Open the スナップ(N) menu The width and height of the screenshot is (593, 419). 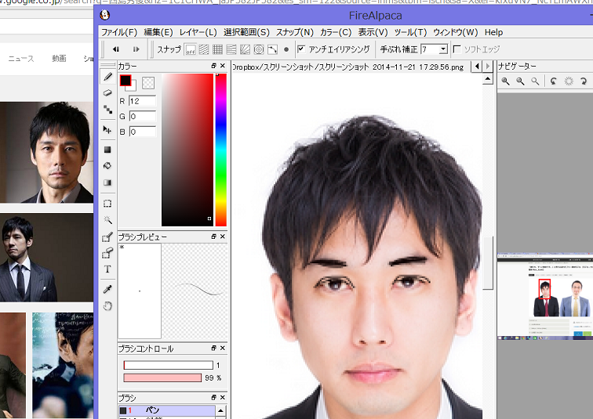pos(295,32)
